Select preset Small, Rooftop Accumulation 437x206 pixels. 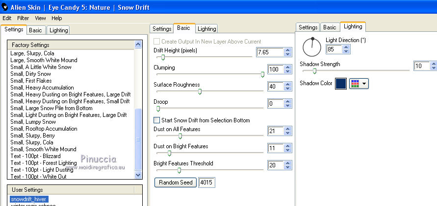[x=44, y=129]
